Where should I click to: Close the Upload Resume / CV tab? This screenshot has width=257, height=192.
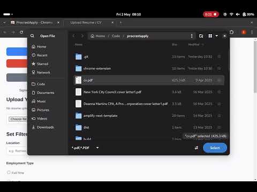tap(112, 22)
